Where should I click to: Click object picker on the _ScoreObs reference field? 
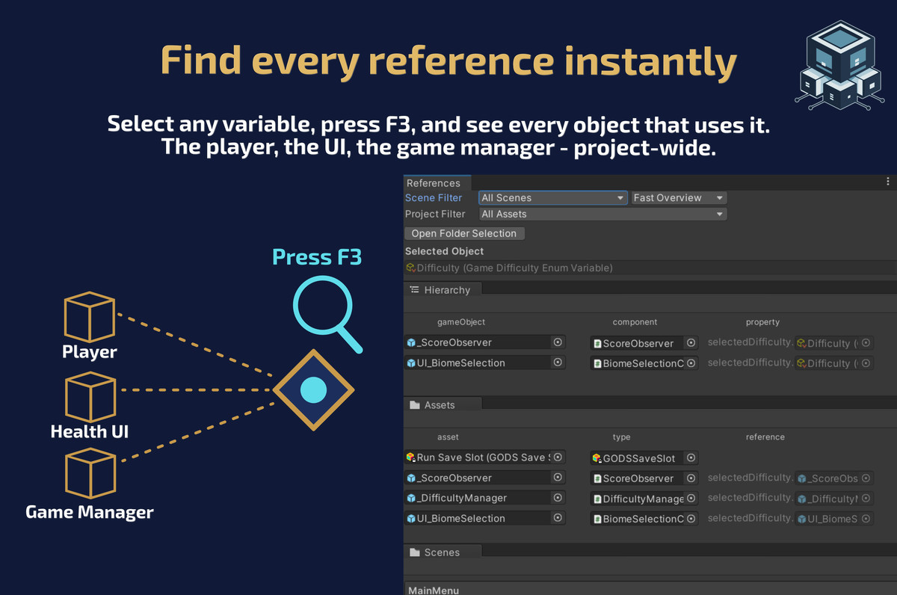[x=866, y=478]
